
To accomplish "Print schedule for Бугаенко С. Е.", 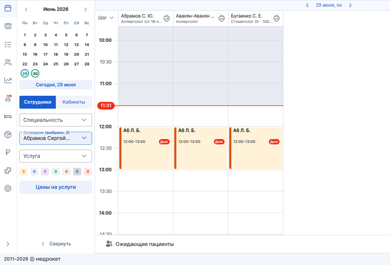I will click(276, 18).
